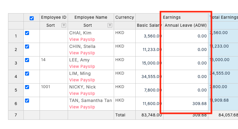Select the LEE, Amy name text
The width and height of the screenshot is (238, 129).
click(79, 60)
